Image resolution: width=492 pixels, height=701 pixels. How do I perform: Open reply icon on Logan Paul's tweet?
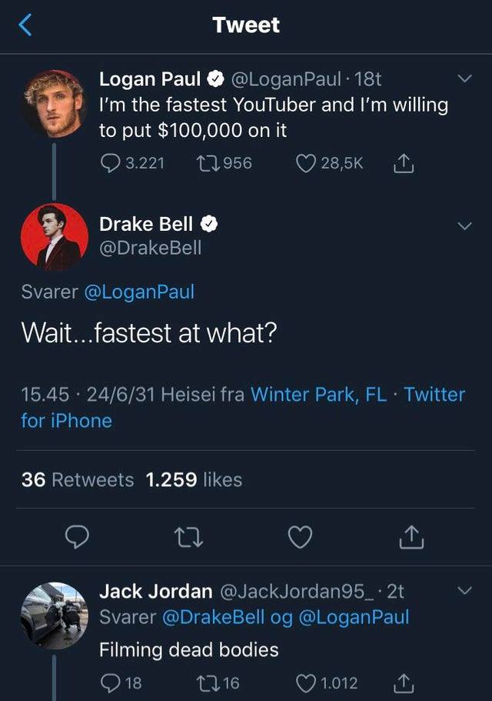109,163
